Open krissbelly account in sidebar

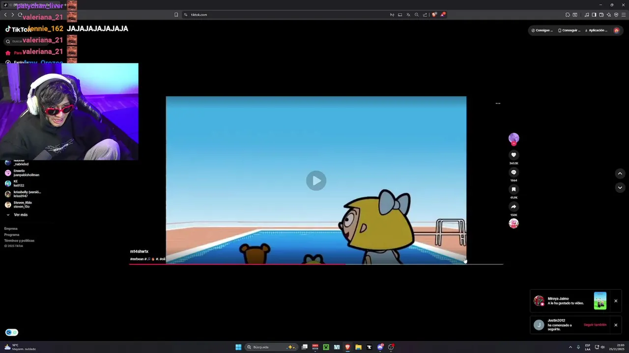click(x=23, y=194)
